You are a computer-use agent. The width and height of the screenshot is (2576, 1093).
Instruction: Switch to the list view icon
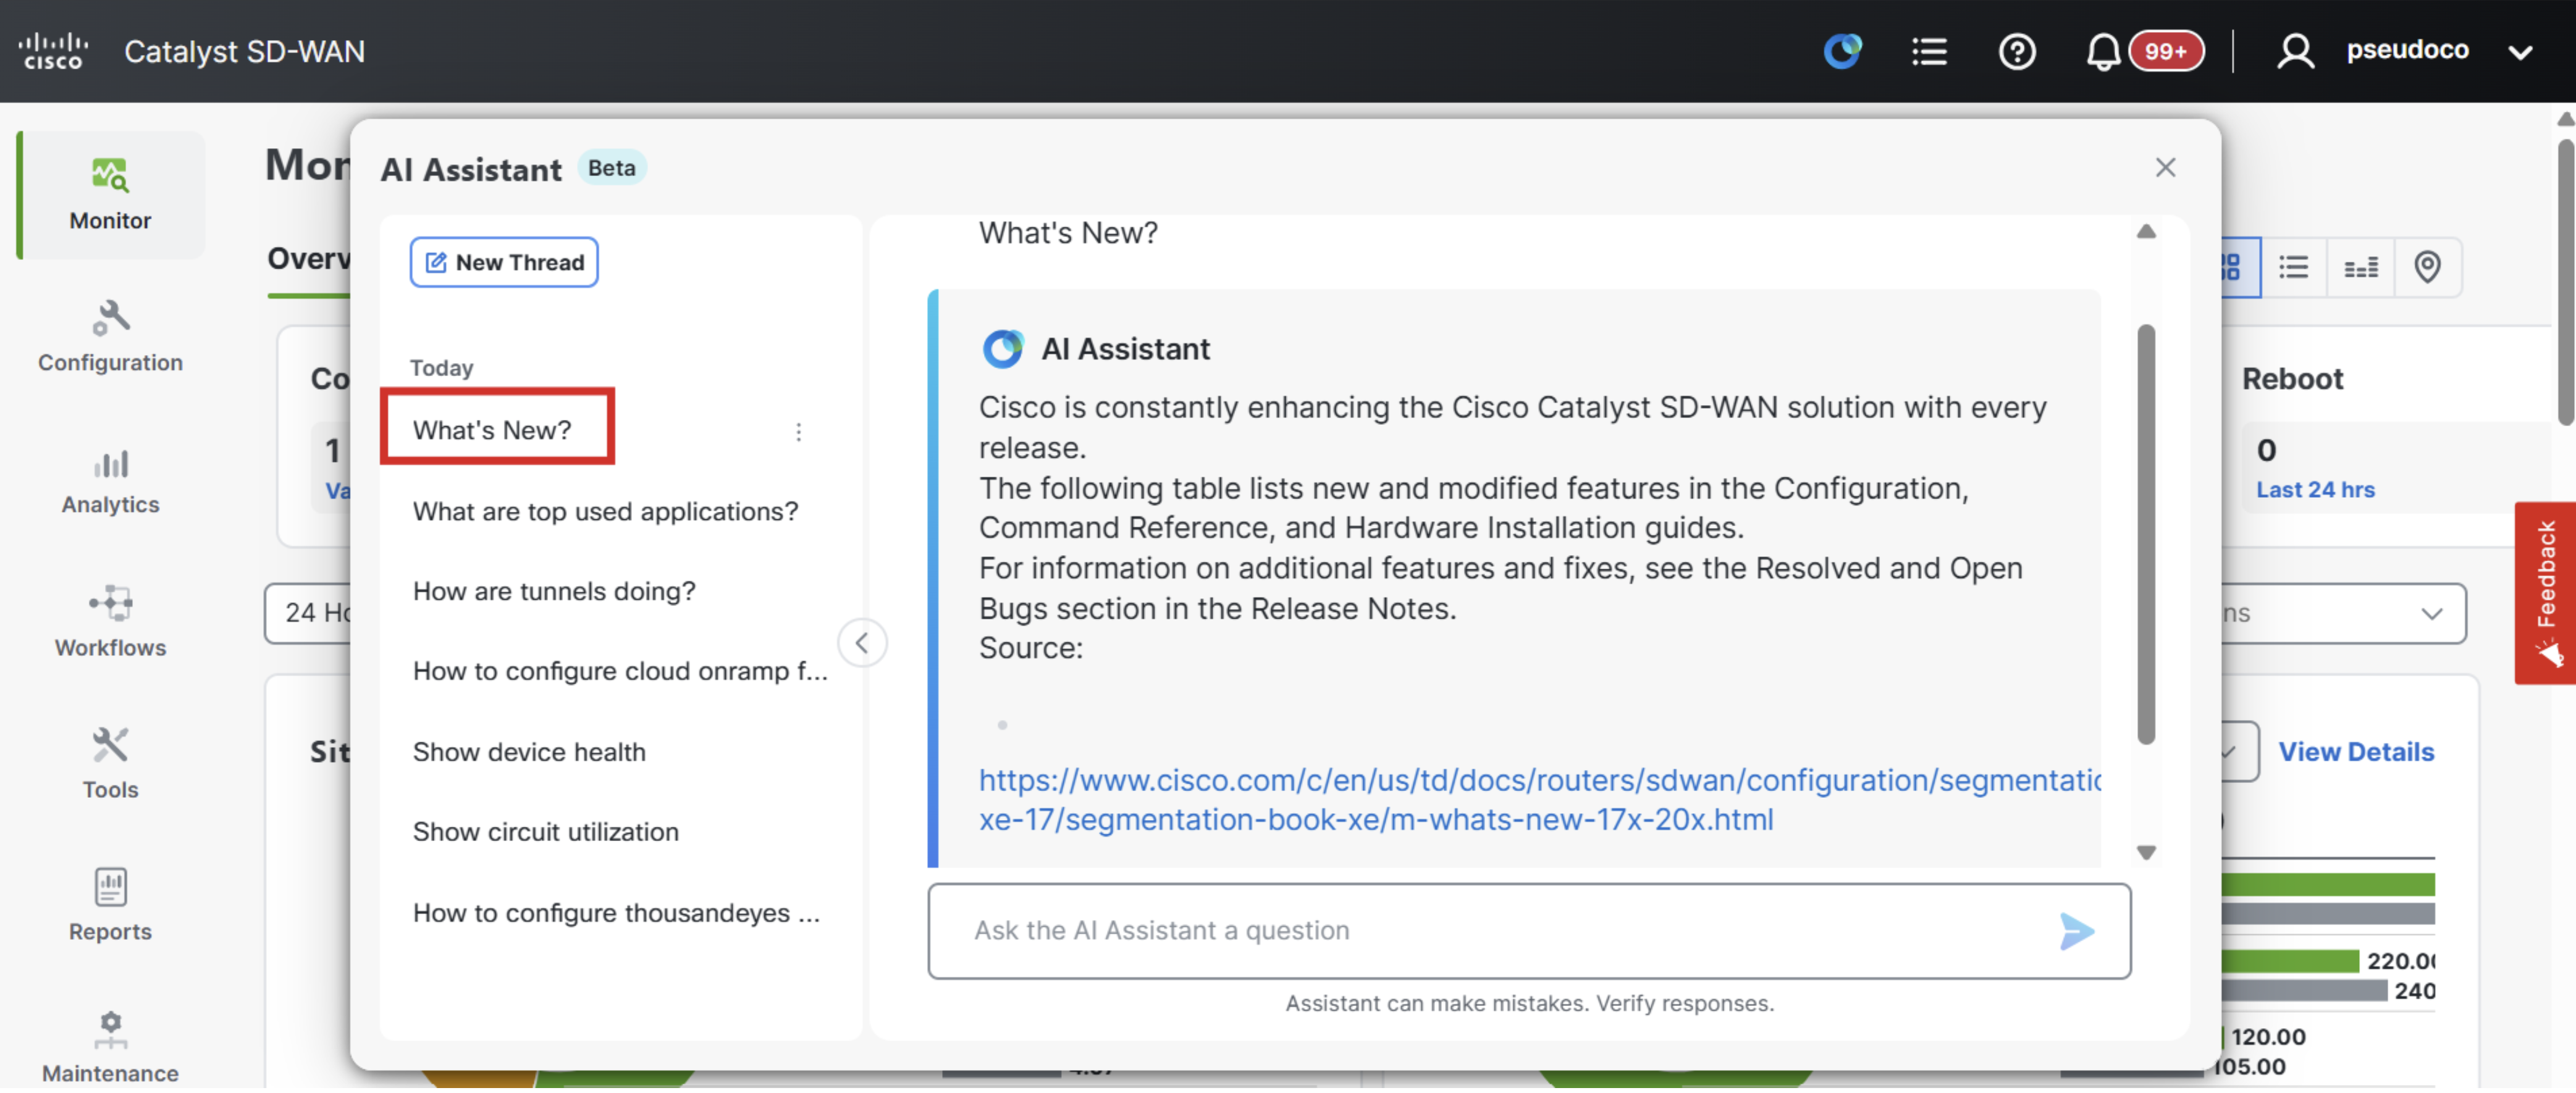[x=2293, y=267]
